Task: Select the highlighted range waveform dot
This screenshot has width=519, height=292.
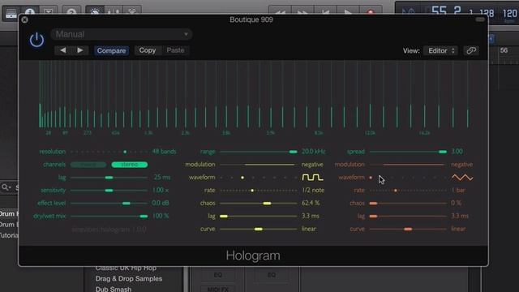Action: (242, 178)
